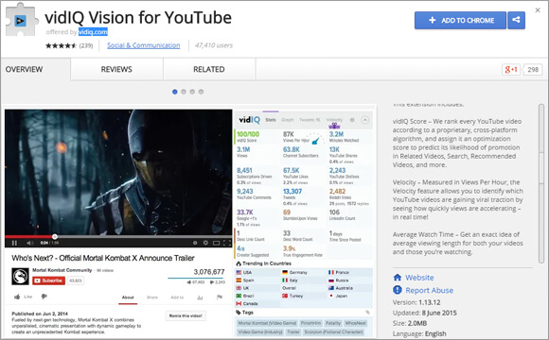Open the Website link with home icon

(x=419, y=278)
